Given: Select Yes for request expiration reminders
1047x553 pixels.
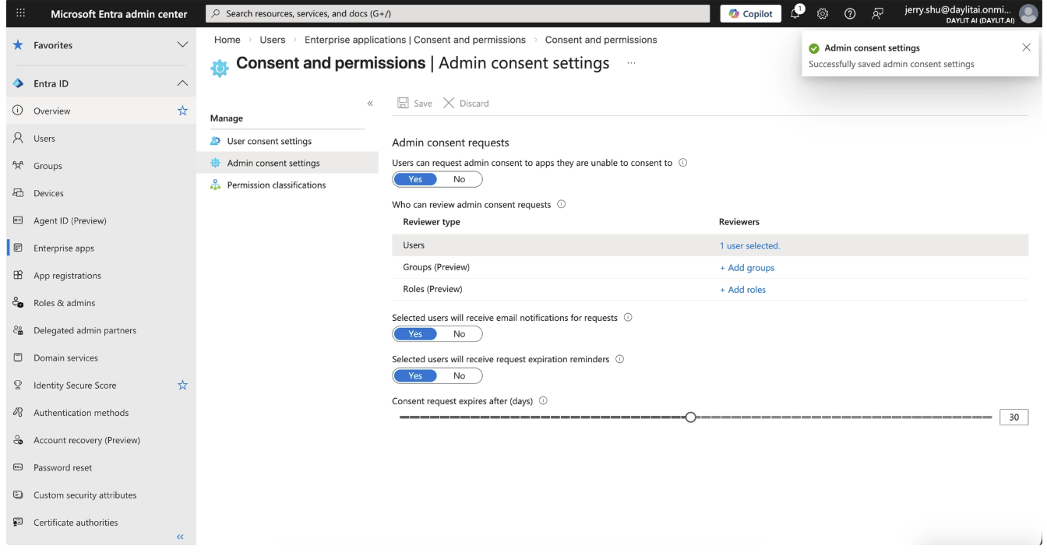Looking at the screenshot, I should click(x=415, y=376).
